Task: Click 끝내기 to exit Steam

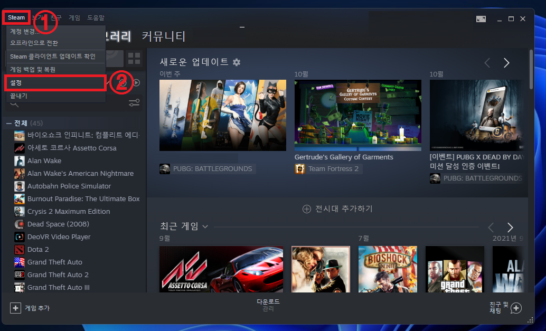Action: point(56,96)
